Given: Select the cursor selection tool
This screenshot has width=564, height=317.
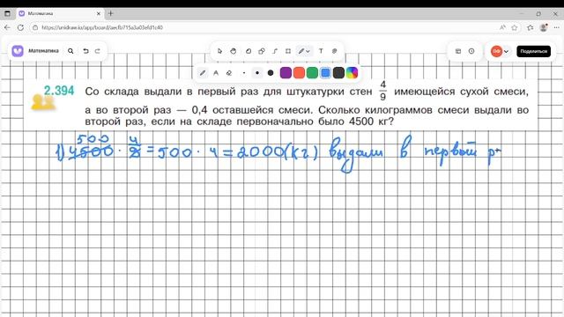Looking at the screenshot, I should (219, 51).
